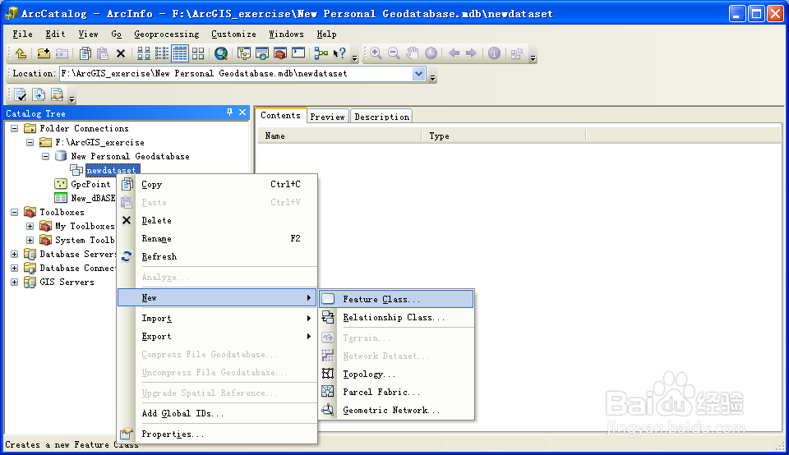Close the Catalog Tree panel
This screenshot has width=789, height=455.
(x=242, y=113)
